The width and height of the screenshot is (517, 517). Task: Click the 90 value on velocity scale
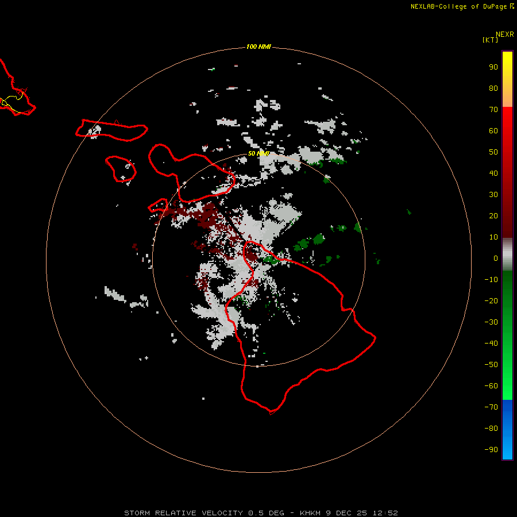click(x=493, y=67)
